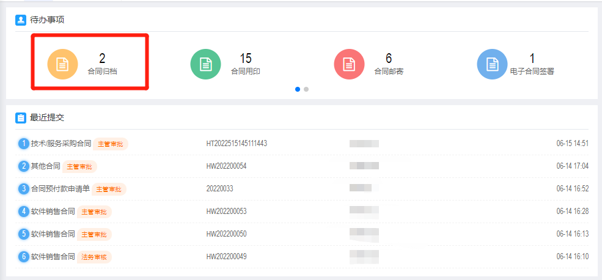The image size is (602, 280).
Task: Open the blue 电子合同签署 document icon
Action: (492, 64)
